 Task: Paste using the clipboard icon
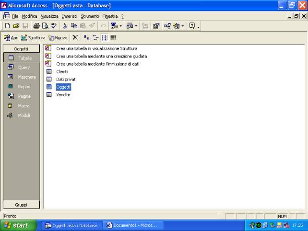click(x=83, y=26)
